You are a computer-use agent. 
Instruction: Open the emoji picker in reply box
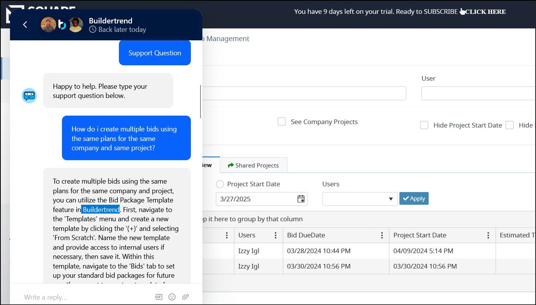pyautogui.click(x=172, y=297)
